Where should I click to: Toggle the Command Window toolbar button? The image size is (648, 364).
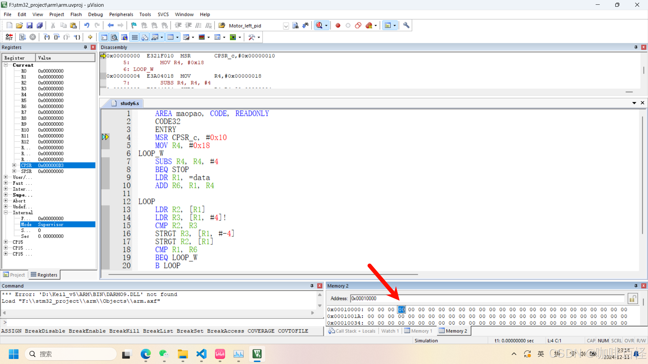[104, 37]
